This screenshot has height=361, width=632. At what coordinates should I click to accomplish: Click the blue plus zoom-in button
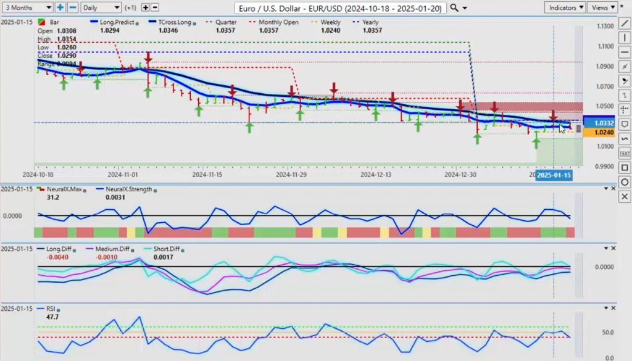click(x=60, y=7)
